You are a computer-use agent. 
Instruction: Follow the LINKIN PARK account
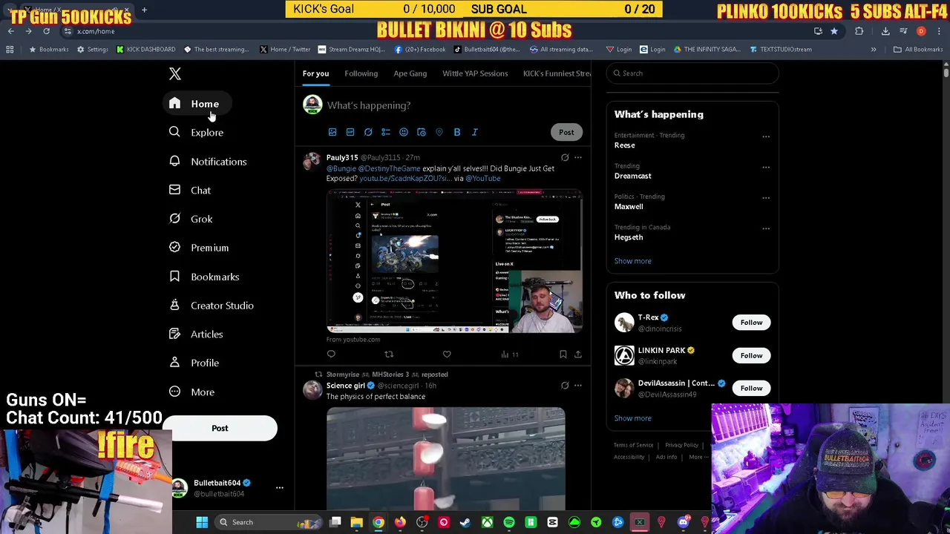tap(751, 355)
